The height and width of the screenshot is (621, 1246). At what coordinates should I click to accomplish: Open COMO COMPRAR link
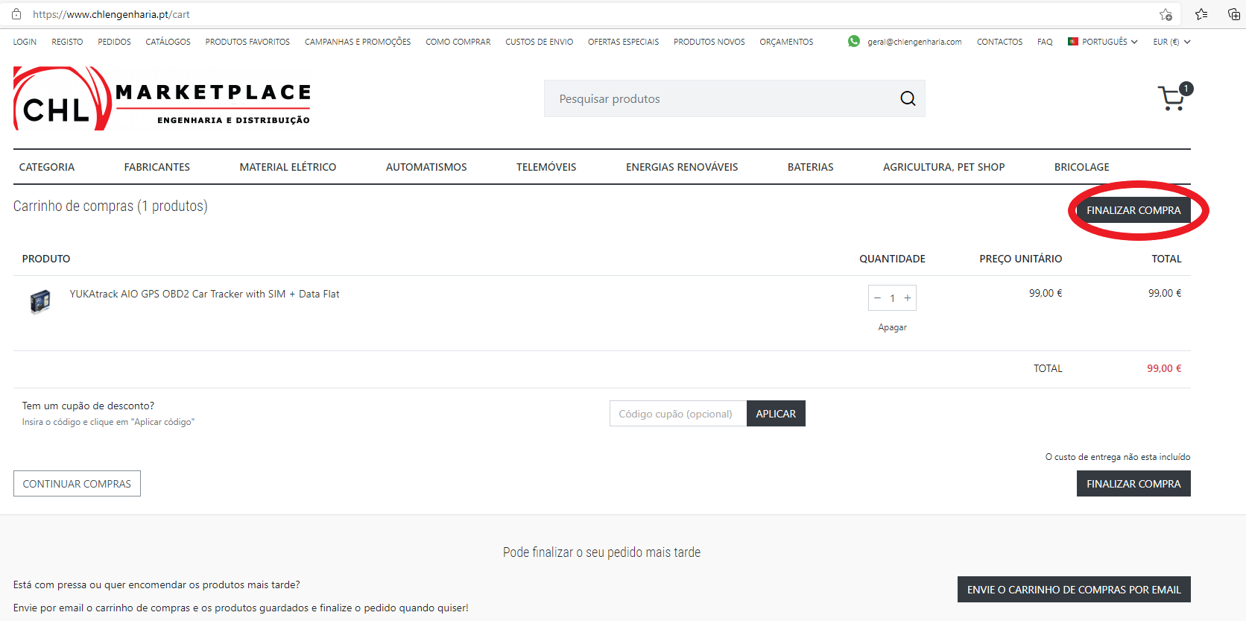pyautogui.click(x=458, y=42)
